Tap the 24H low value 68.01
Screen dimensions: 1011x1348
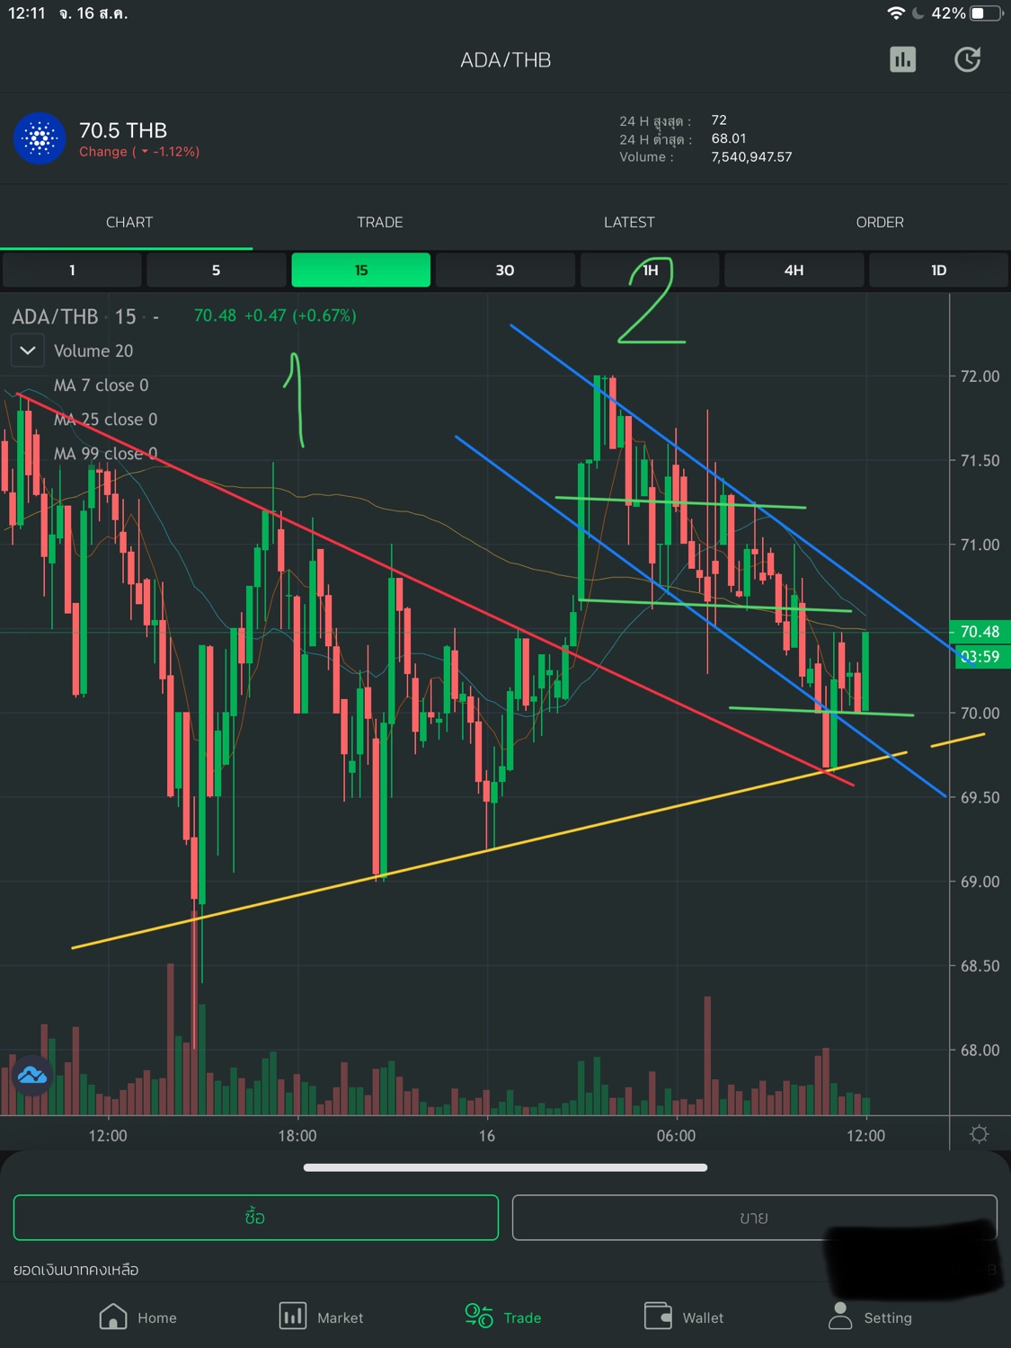click(729, 138)
